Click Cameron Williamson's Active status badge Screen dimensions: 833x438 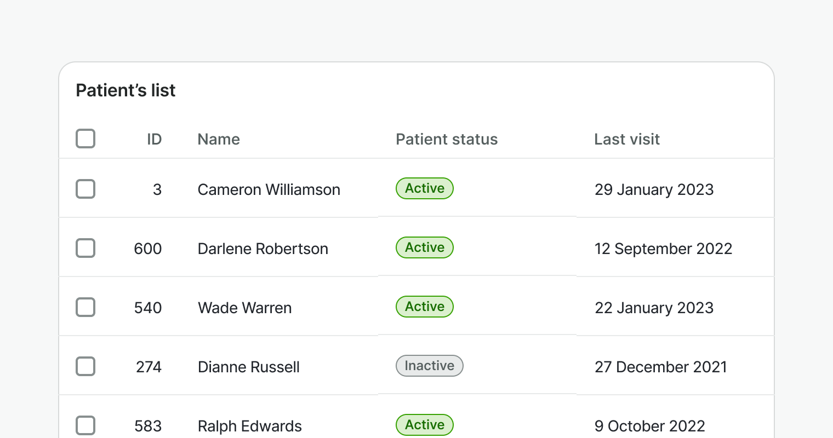tap(425, 188)
